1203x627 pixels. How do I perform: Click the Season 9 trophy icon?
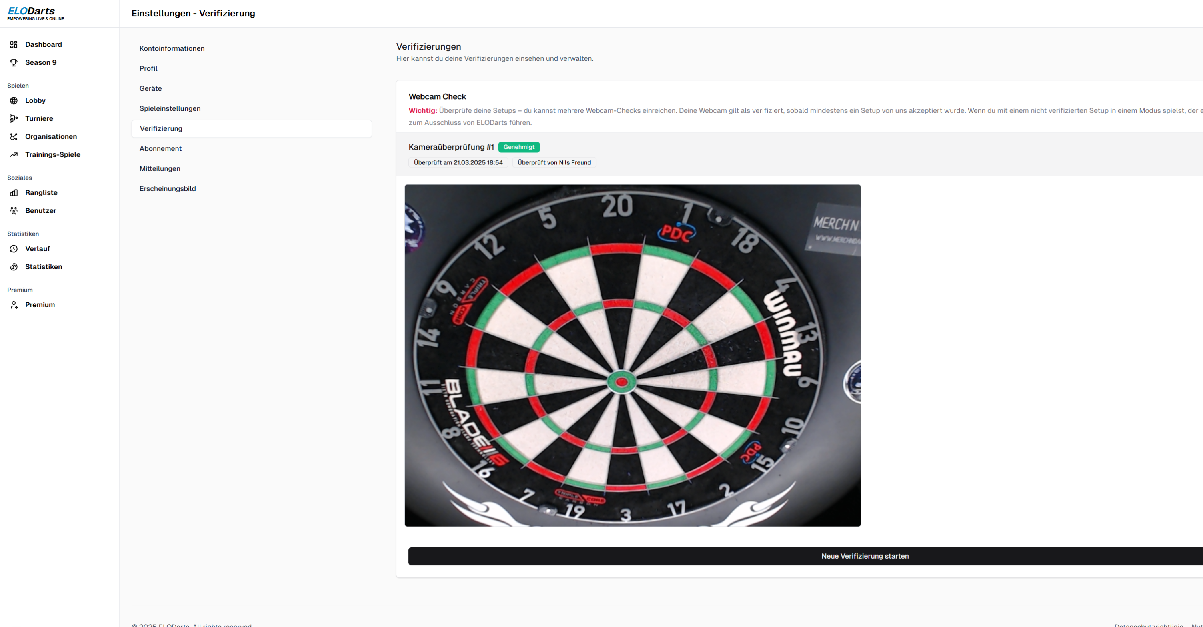(14, 62)
